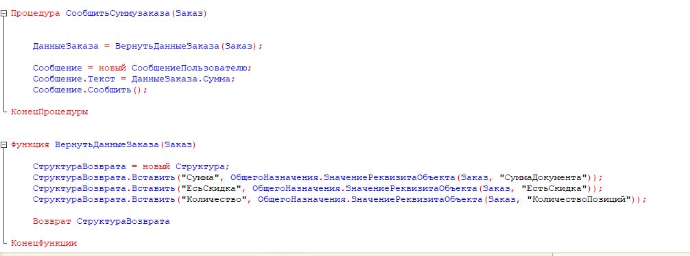
Task: Click the procedure name СообщитьСуммузаказа
Action: 118,13
